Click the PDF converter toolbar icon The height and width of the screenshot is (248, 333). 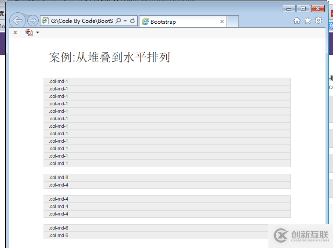coord(29,32)
